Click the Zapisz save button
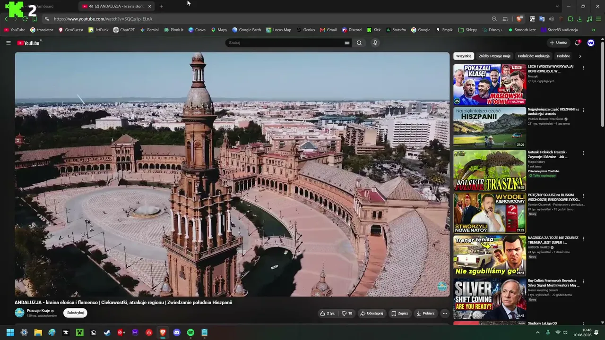This screenshot has width=605, height=340. coord(400,313)
